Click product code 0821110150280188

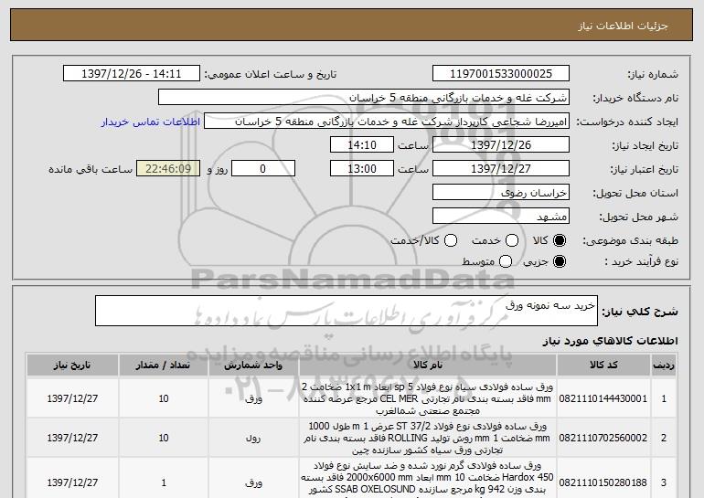click(x=603, y=482)
